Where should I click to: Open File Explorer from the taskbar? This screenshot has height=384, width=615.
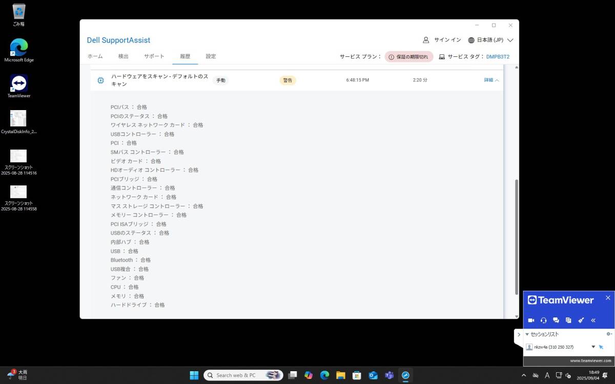pyautogui.click(x=341, y=375)
